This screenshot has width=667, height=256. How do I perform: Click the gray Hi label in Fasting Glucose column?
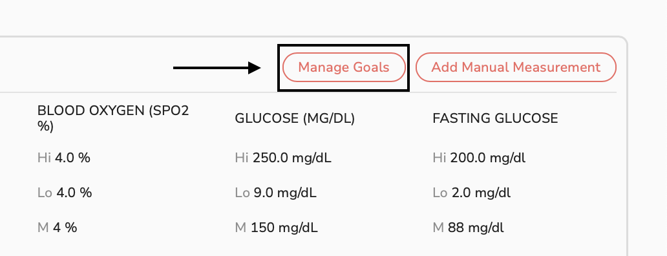439,158
